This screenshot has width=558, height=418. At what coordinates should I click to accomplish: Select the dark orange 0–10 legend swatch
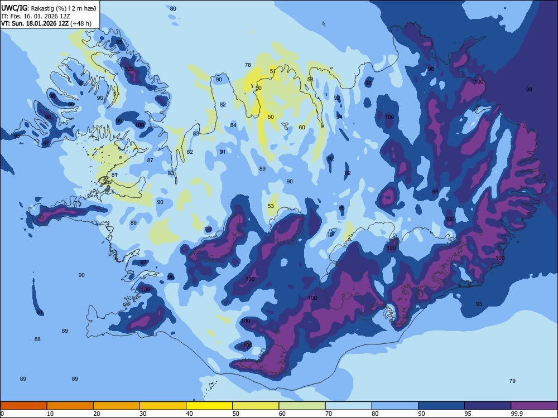pyautogui.click(x=23, y=406)
